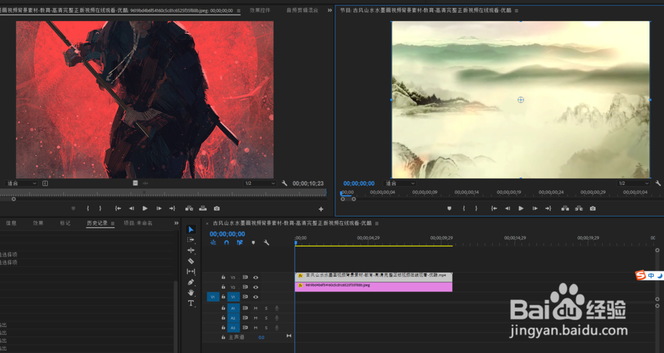This screenshot has width=664, height=353.
Task: Hide track V3 with eye icon
Action: [256, 277]
